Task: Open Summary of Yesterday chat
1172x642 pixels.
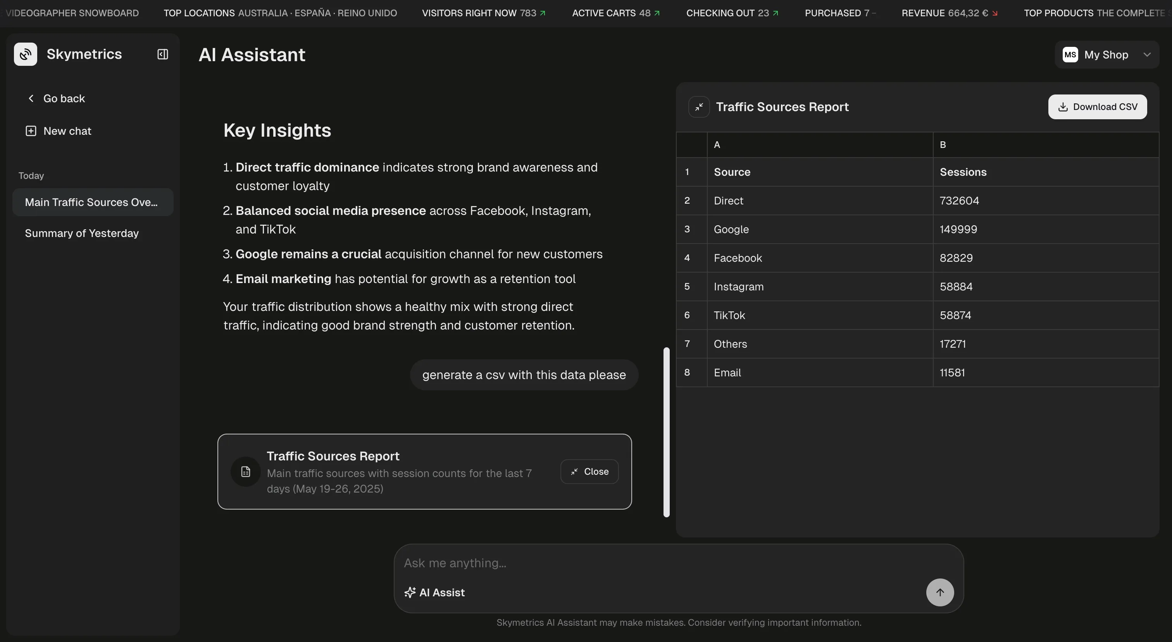Action: [82, 233]
